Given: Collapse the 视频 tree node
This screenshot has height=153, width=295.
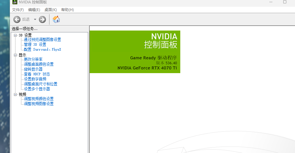Looking at the screenshot, I should pyautogui.click(x=15, y=94).
